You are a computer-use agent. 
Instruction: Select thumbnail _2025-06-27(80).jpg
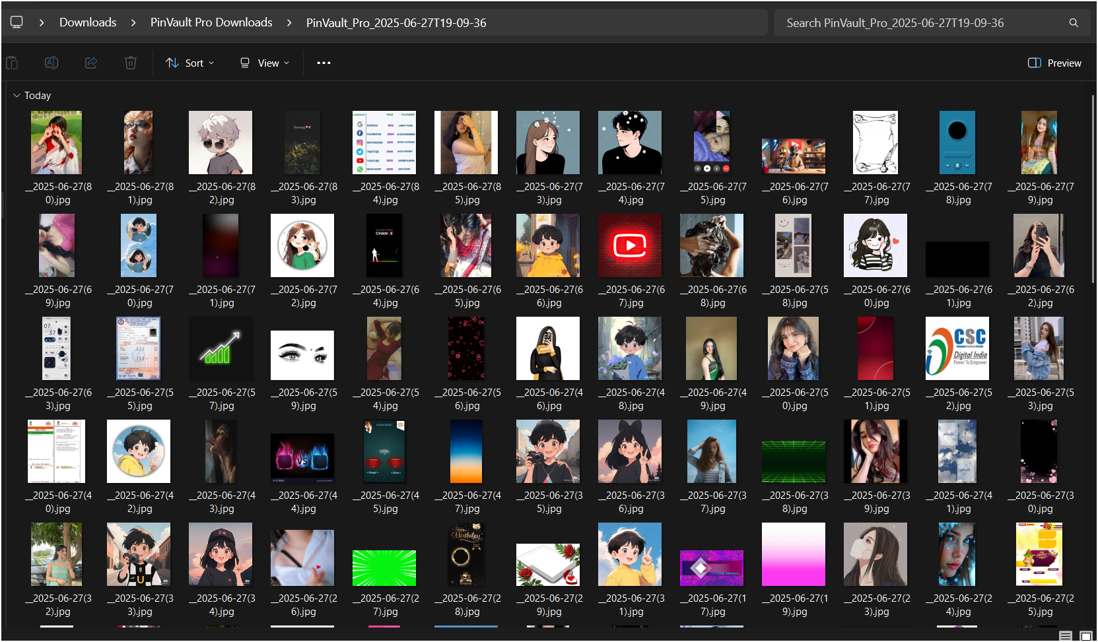(x=57, y=143)
